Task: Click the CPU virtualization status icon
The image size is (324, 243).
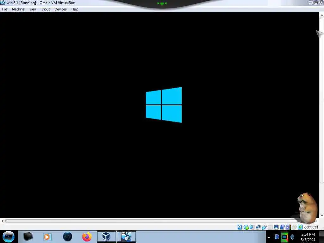Action: pyautogui.click(x=288, y=227)
